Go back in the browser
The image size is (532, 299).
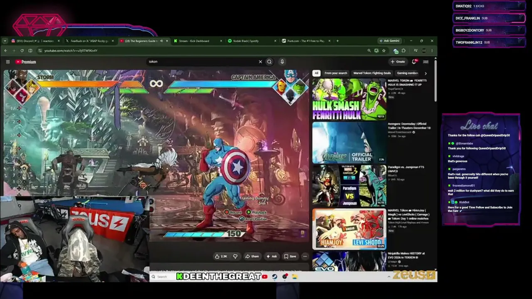[5, 51]
